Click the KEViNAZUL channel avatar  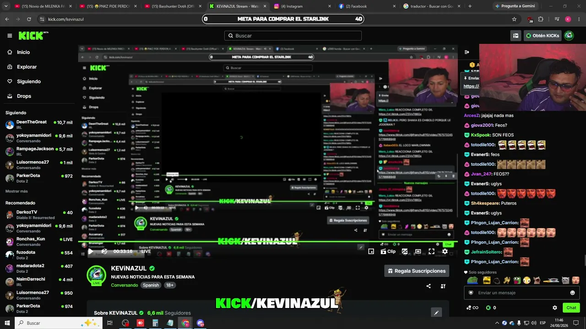pyautogui.click(x=96, y=275)
